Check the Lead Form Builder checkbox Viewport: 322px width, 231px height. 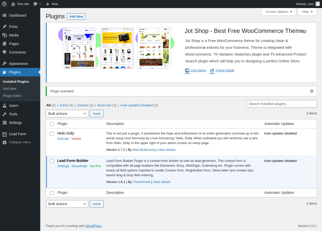point(52,161)
